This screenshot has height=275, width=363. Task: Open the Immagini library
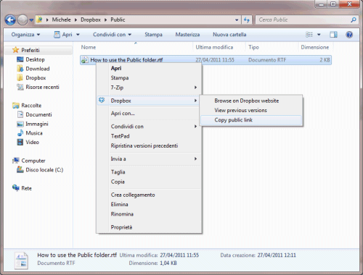pyautogui.click(x=33, y=124)
